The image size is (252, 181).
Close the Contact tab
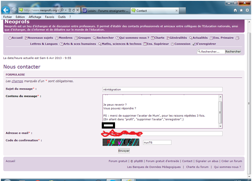point(176,11)
